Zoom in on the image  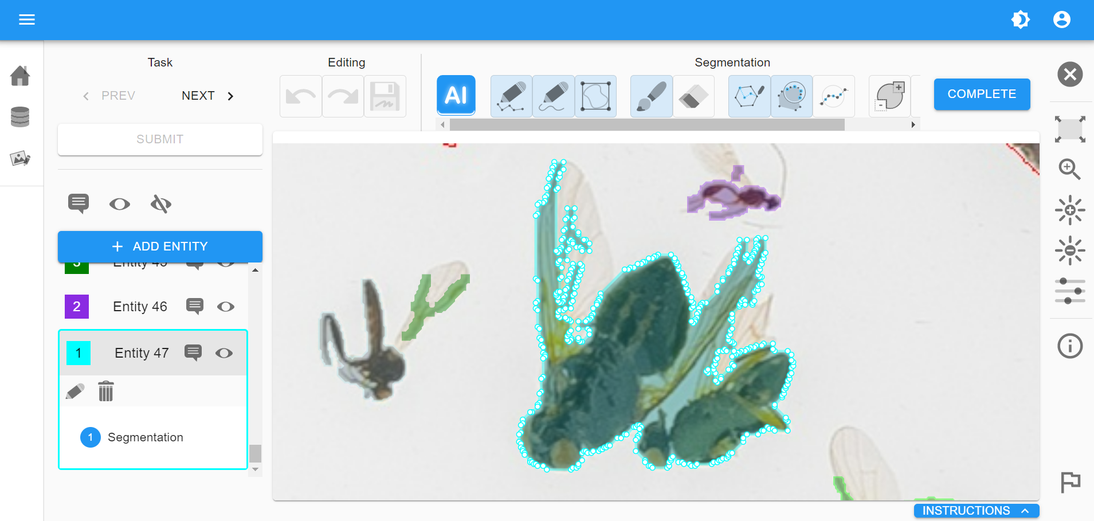(1069, 170)
